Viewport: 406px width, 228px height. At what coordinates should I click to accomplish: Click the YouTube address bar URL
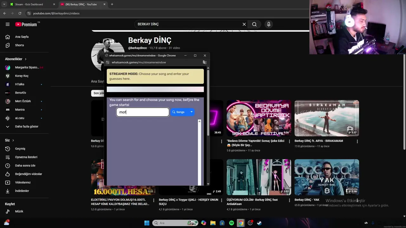click(x=56, y=13)
